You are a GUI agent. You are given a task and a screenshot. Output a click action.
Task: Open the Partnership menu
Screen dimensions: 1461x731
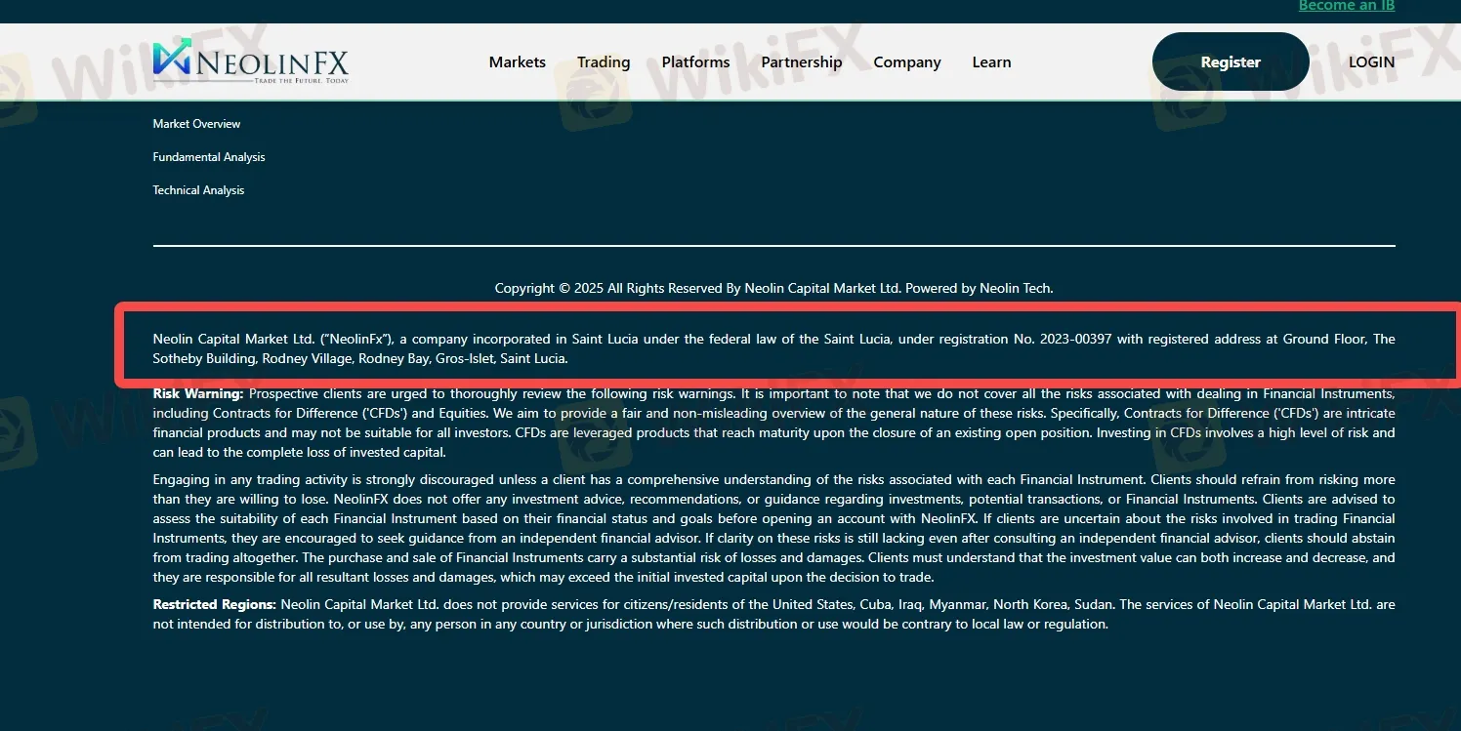point(802,62)
